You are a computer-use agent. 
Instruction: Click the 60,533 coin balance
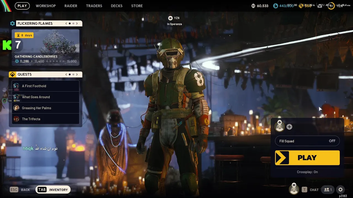point(263,6)
